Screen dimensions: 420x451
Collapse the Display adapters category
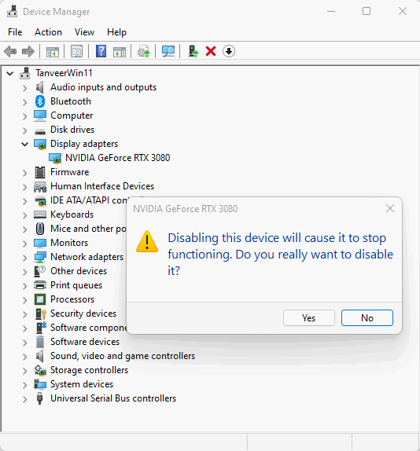pyautogui.click(x=25, y=144)
